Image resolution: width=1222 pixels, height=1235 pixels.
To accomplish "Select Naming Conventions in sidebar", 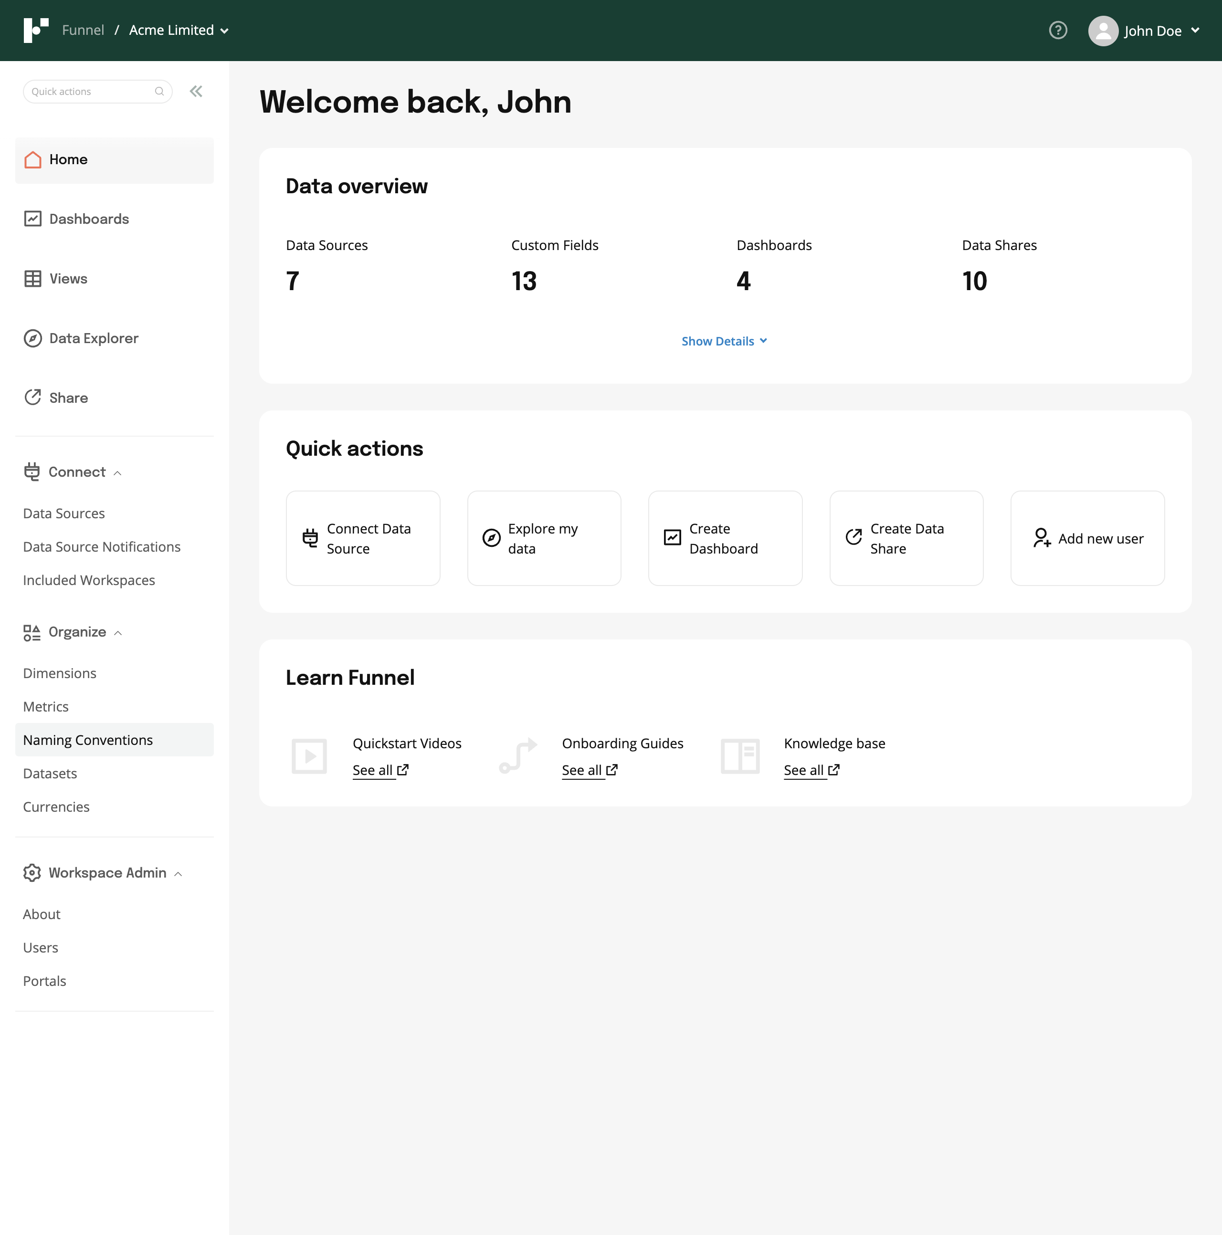I will tap(88, 740).
